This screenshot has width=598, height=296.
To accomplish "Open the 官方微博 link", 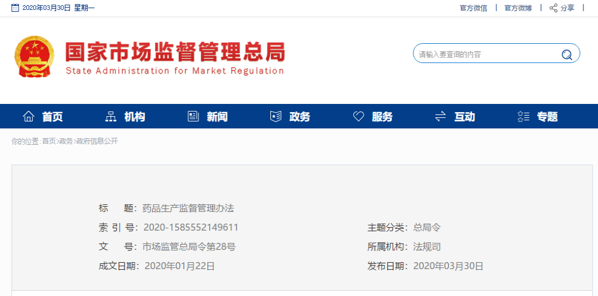I will pos(518,8).
